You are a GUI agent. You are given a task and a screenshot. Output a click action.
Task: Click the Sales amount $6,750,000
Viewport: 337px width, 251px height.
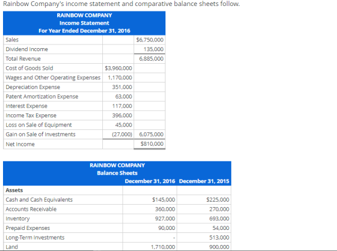point(150,40)
